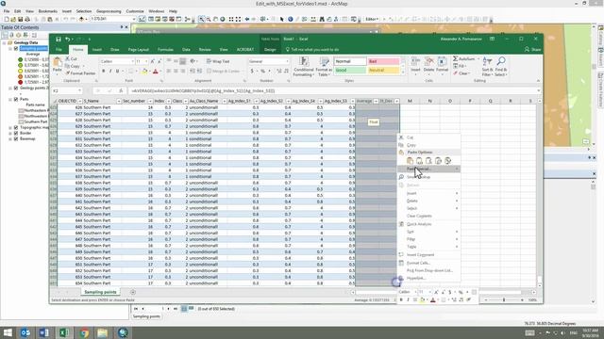The height and width of the screenshot is (339, 604).
Task: Open Find & Select magnifier
Action: pyautogui.click(x=501, y=61)
